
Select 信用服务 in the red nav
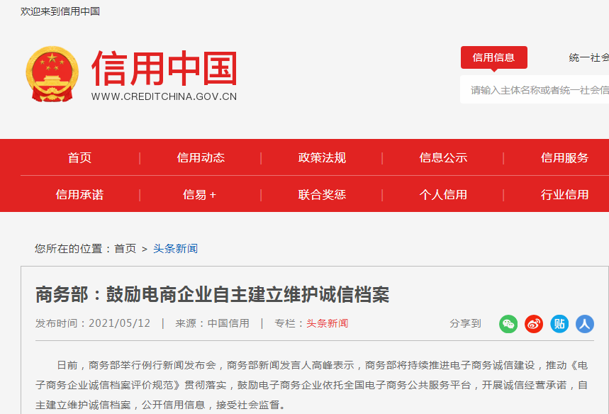pyautogui.click(x=565, y=157)
